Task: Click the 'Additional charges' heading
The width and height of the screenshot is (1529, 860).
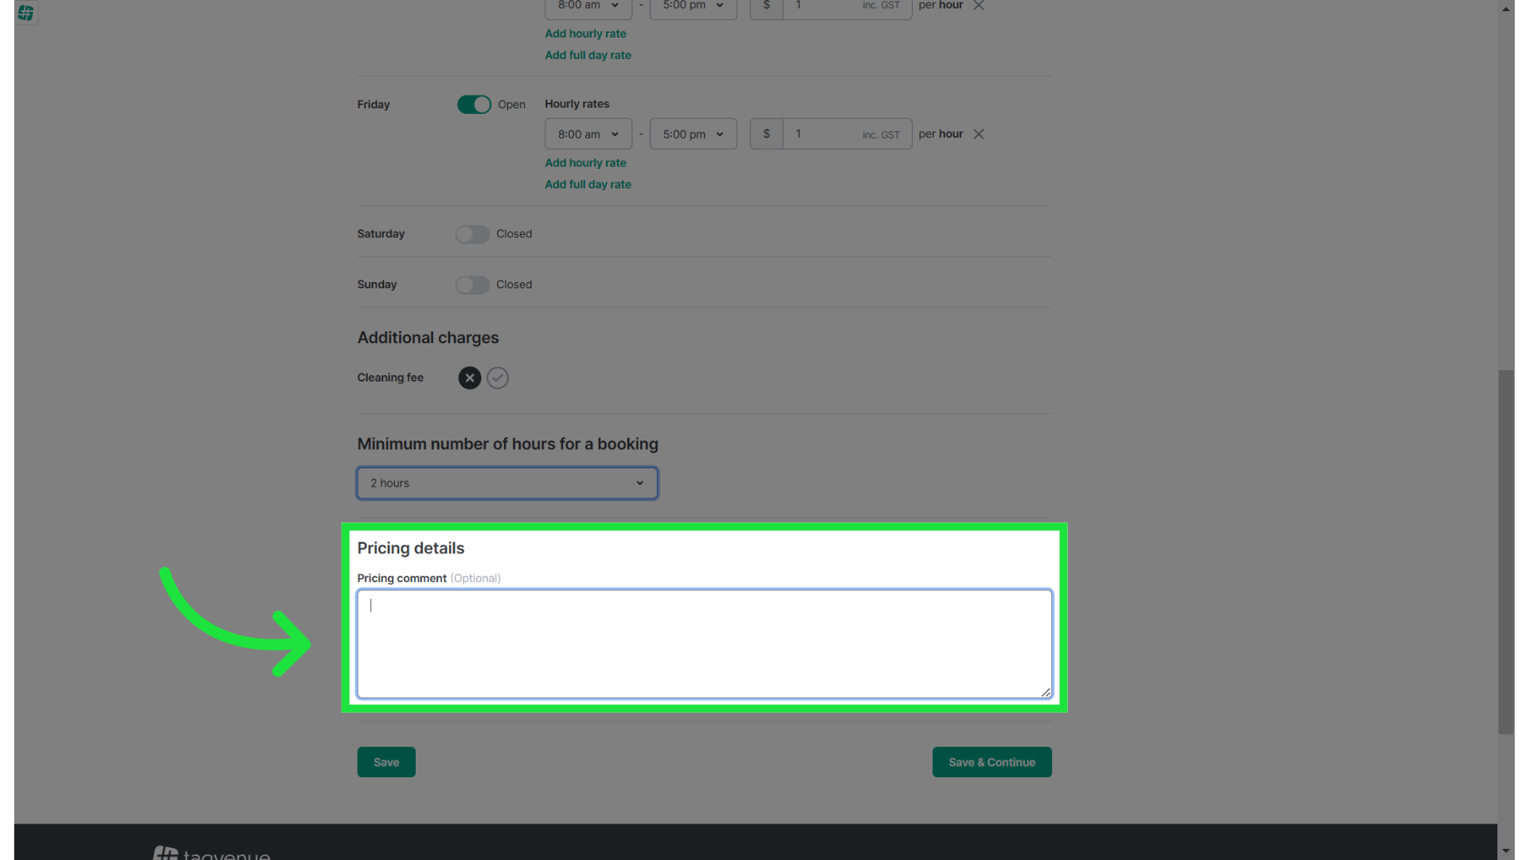Action: click(x=428, y=338)
